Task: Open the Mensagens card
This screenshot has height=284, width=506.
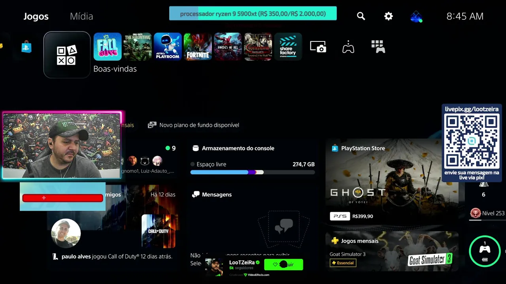Action: tap(253, 228)
